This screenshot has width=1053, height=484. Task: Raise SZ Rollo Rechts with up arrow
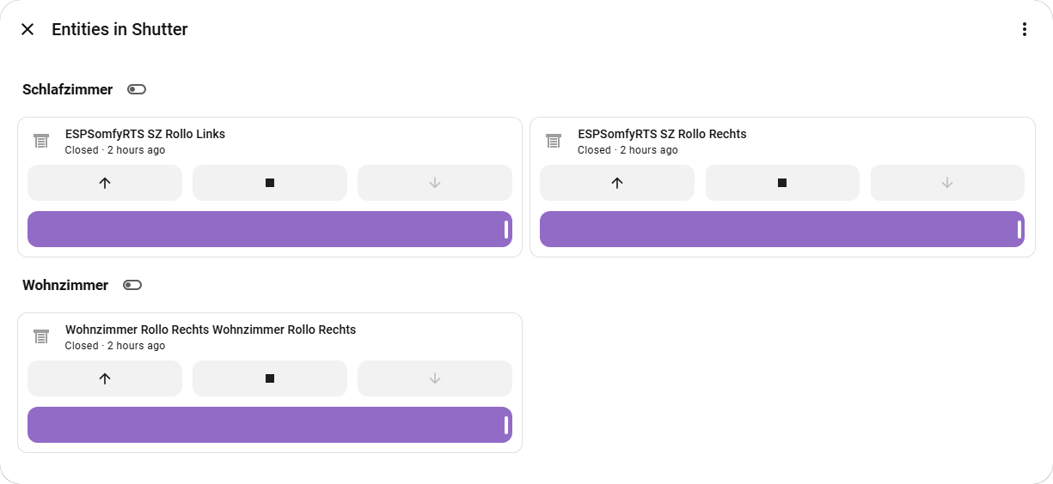(x=617, y=183)
